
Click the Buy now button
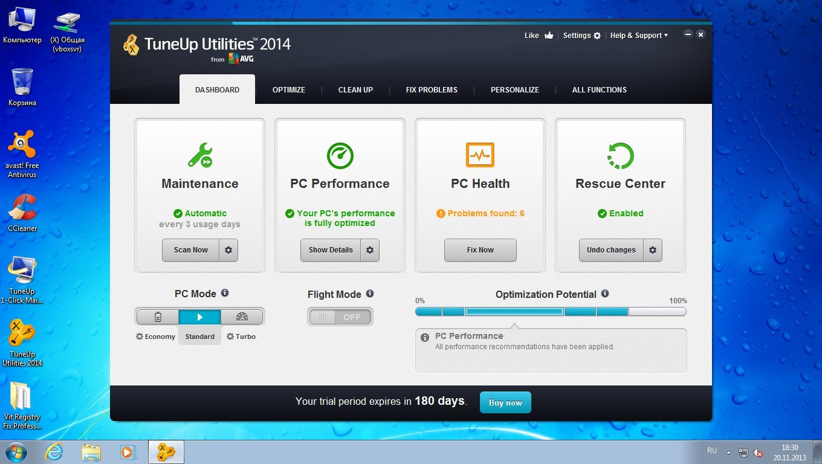pyautogui.click(x=505, y=402)
